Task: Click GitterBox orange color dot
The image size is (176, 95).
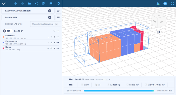Action: click(4, 37)
